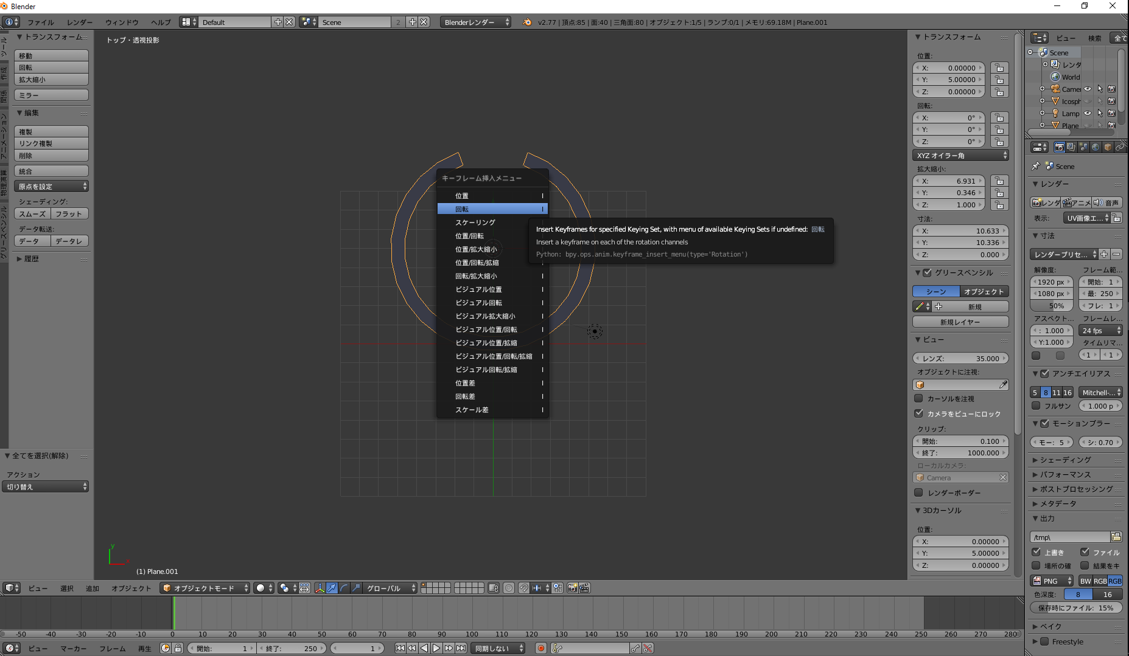The width and height of the screenshot is (1129, 656).
Task: Choose ビジュアル回転 in keyframe menu
Action: pyautogui.click(x=492, y=303)
